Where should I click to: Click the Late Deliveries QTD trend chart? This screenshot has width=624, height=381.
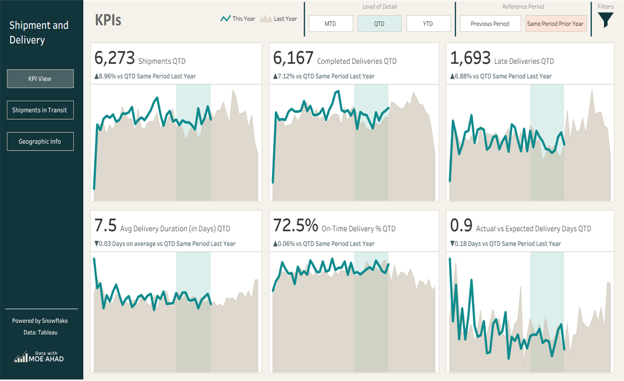coord(530,143)
